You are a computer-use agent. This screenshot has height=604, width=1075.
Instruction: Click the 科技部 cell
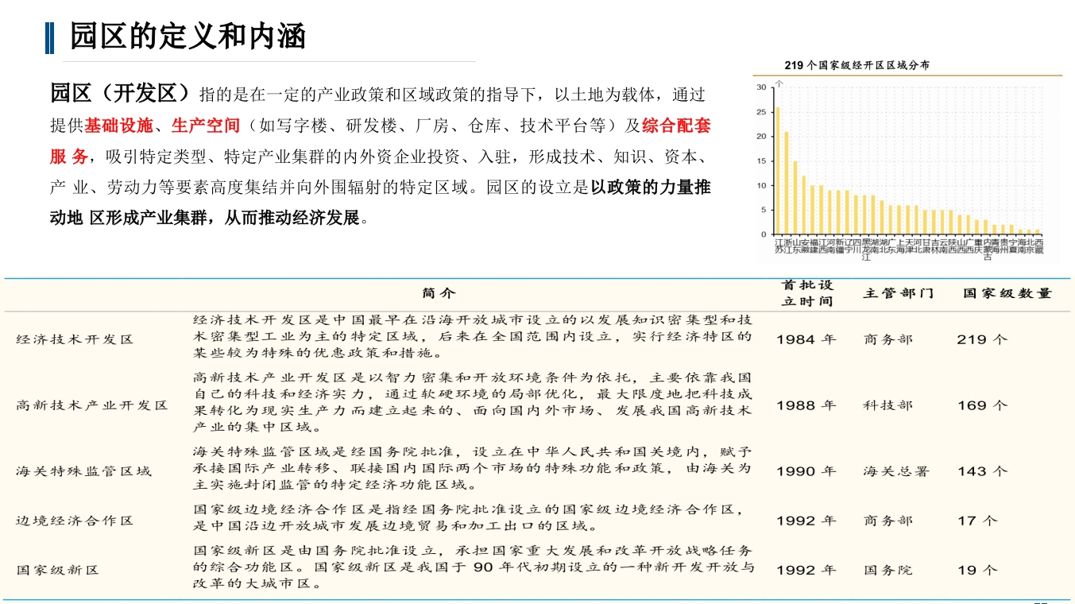coord(888,405)
